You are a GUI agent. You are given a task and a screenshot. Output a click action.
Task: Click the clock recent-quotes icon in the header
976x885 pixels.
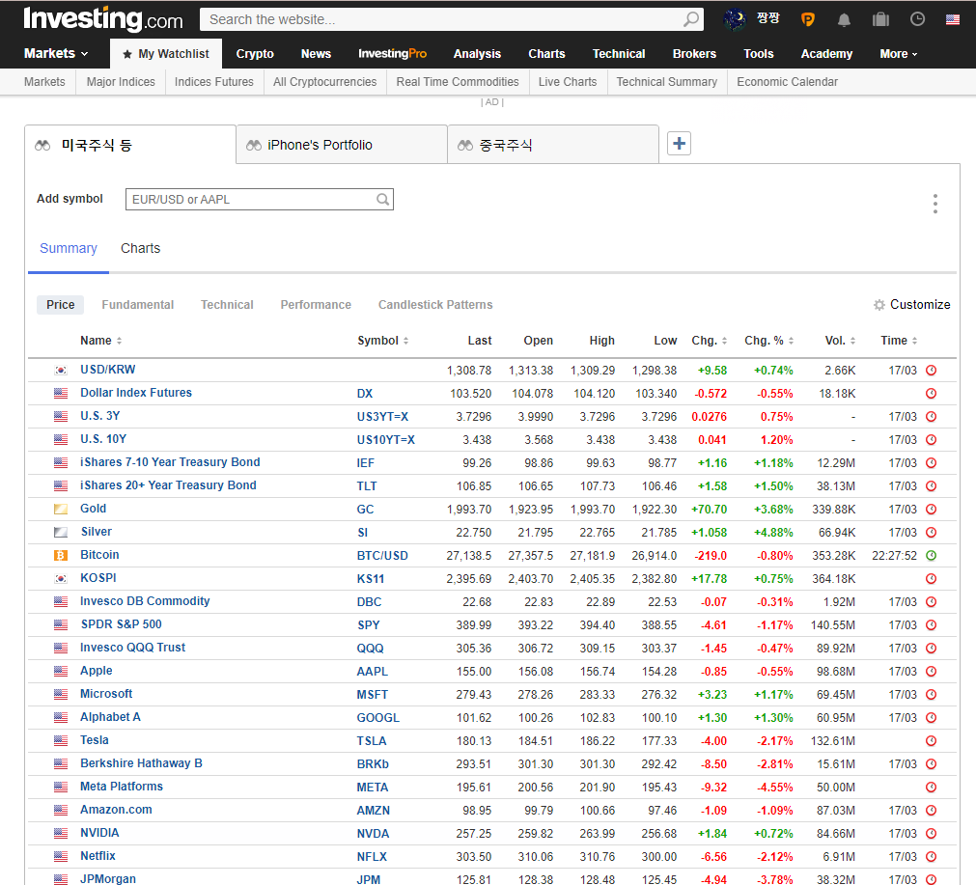(x=917, y=18)
